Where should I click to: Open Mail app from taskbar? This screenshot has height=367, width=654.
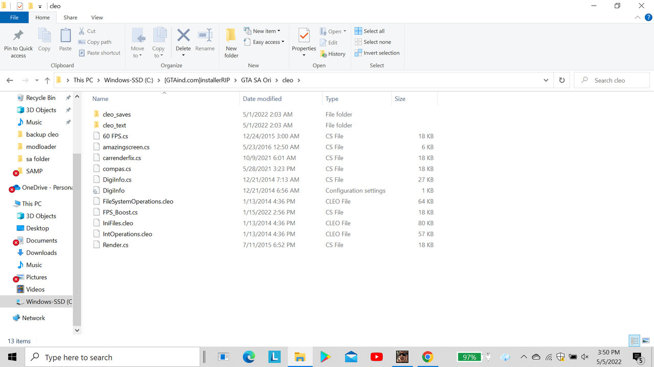pyautogui.click(x=351, y=357)
